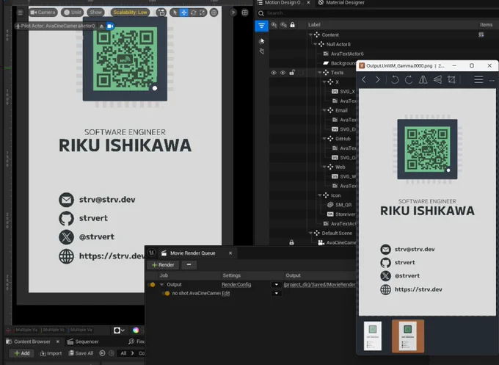Click the Add button in Content Browser
The height and width of the screenshot is (365, 499).
coord(21,353)
